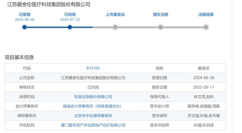
Task: Click the 已受理 timeline node dot
Action: (x=24, y=27)
